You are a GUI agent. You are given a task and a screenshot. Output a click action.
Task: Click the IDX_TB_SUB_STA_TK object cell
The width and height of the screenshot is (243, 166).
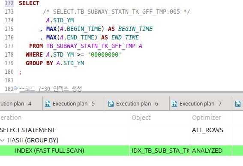coord(160,151)
